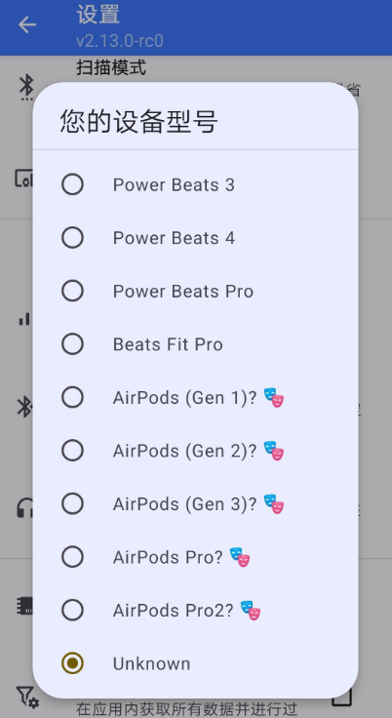Click the signal bars icon on left edge

pyautogui.click(x=24, y=319)
